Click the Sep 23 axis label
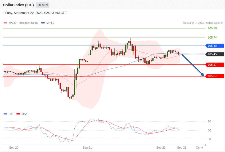The height and width of the screenshot is (152, 225). 182,148
